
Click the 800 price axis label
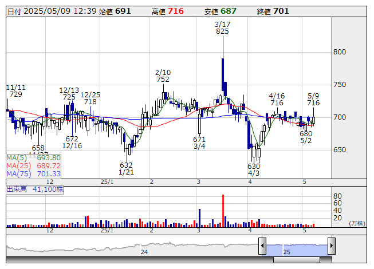340,52
